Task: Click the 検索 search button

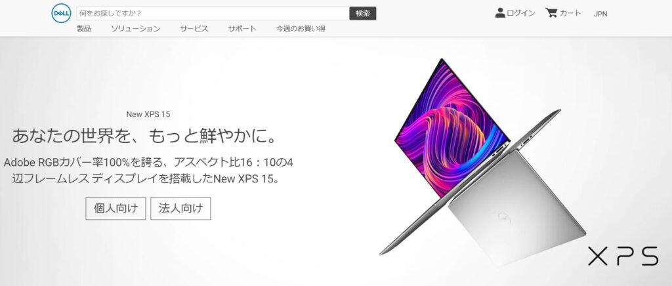Action: [x=362, y=13]
